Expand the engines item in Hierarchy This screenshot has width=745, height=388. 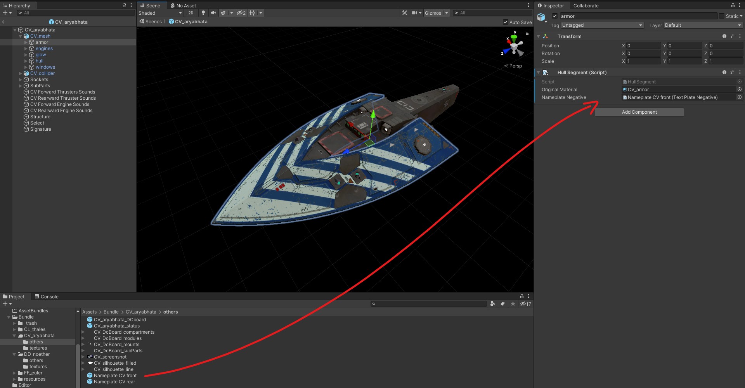tap(26, 48)
